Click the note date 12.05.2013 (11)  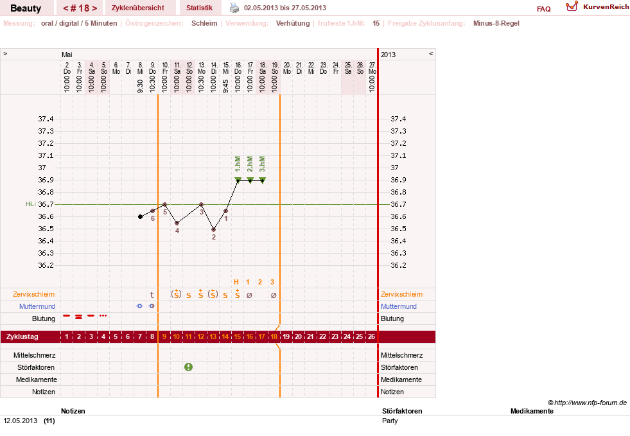pyautogui.click(x=30, y=421)
